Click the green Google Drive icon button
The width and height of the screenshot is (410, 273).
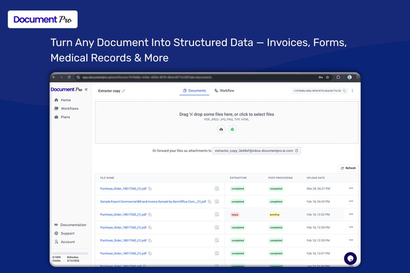tap(232, 129)
